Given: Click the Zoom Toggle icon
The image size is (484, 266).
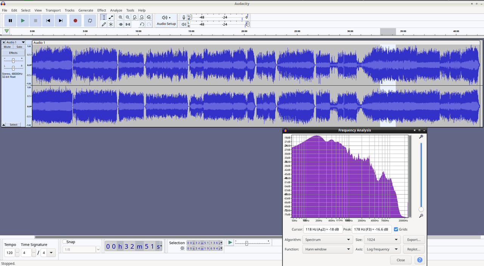Looking at the screenshot, I should 149,17.
